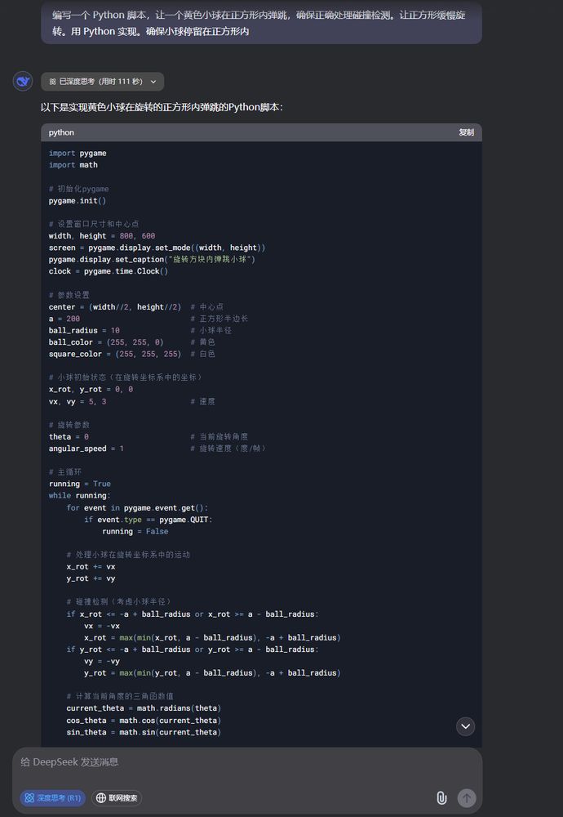The image size is (563, 817).
Task: Click the line 'x_rot += vx'
Action: tap(91, 567)
